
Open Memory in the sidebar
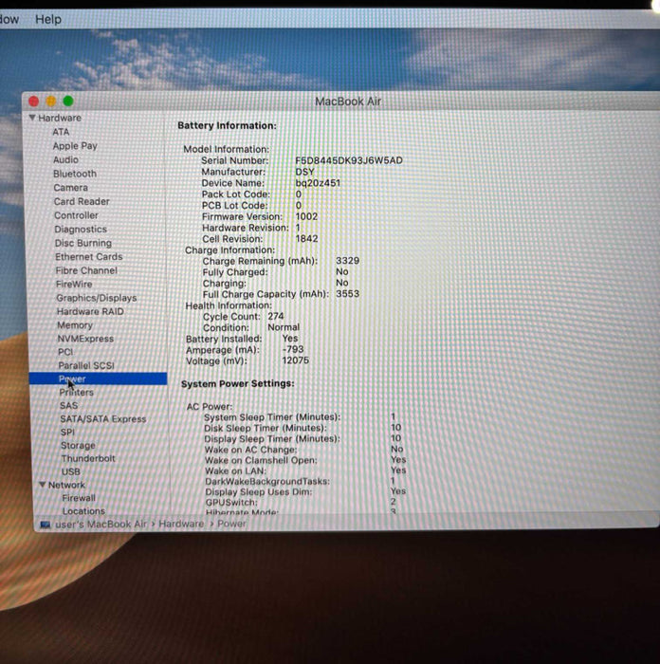[75, 325]
